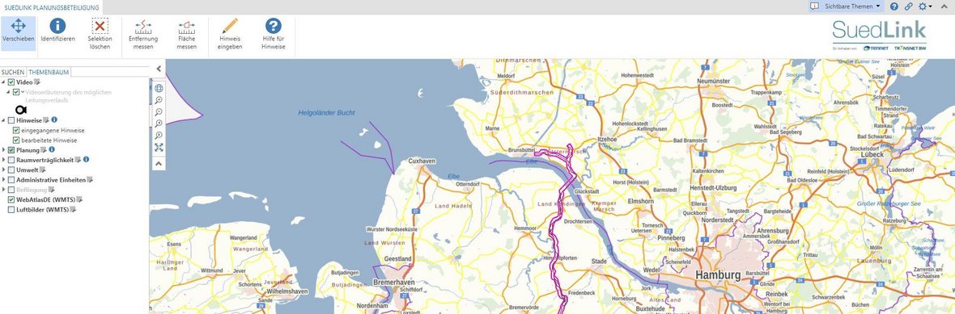Expand the Administrative Einheiten tree node
This screenshot has width=955, height=314.
click(4, 180)
